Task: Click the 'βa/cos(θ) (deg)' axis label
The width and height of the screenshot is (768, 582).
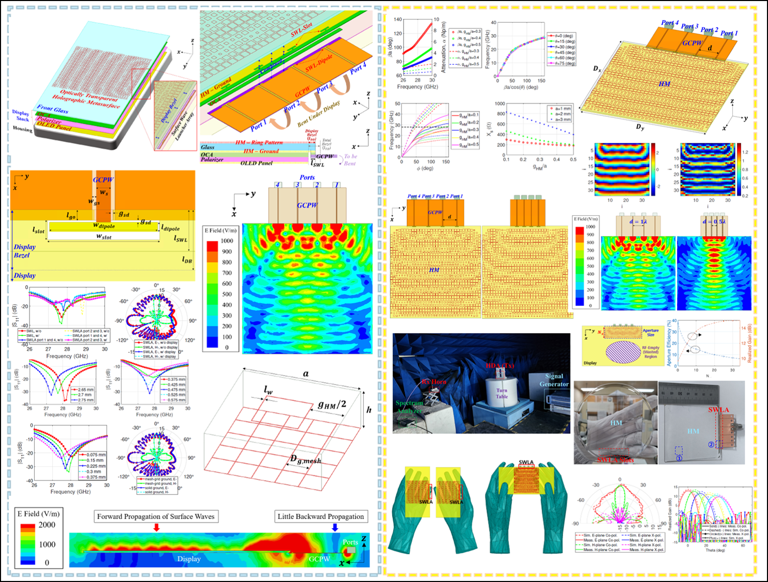Action: (x=521, y=87)
